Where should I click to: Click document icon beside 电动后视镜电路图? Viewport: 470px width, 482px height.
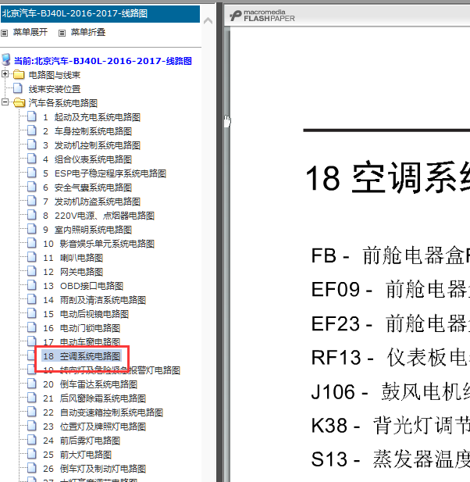pos(32,313)
